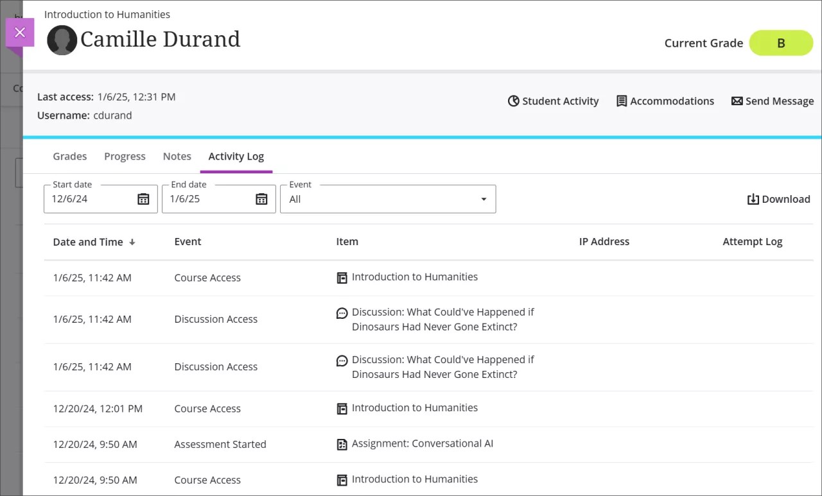Open the End date calendar picker
This screenshot has width=822, height=496.
point(261,199)
